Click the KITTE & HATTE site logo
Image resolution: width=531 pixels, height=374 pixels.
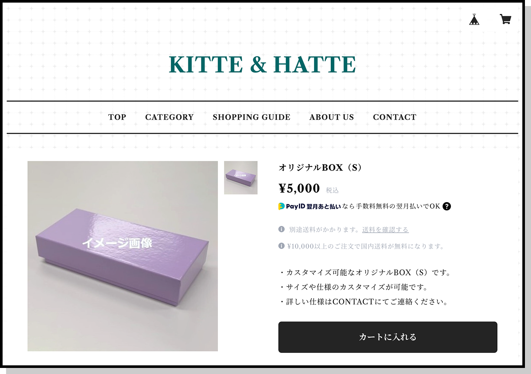pos(262,64)
